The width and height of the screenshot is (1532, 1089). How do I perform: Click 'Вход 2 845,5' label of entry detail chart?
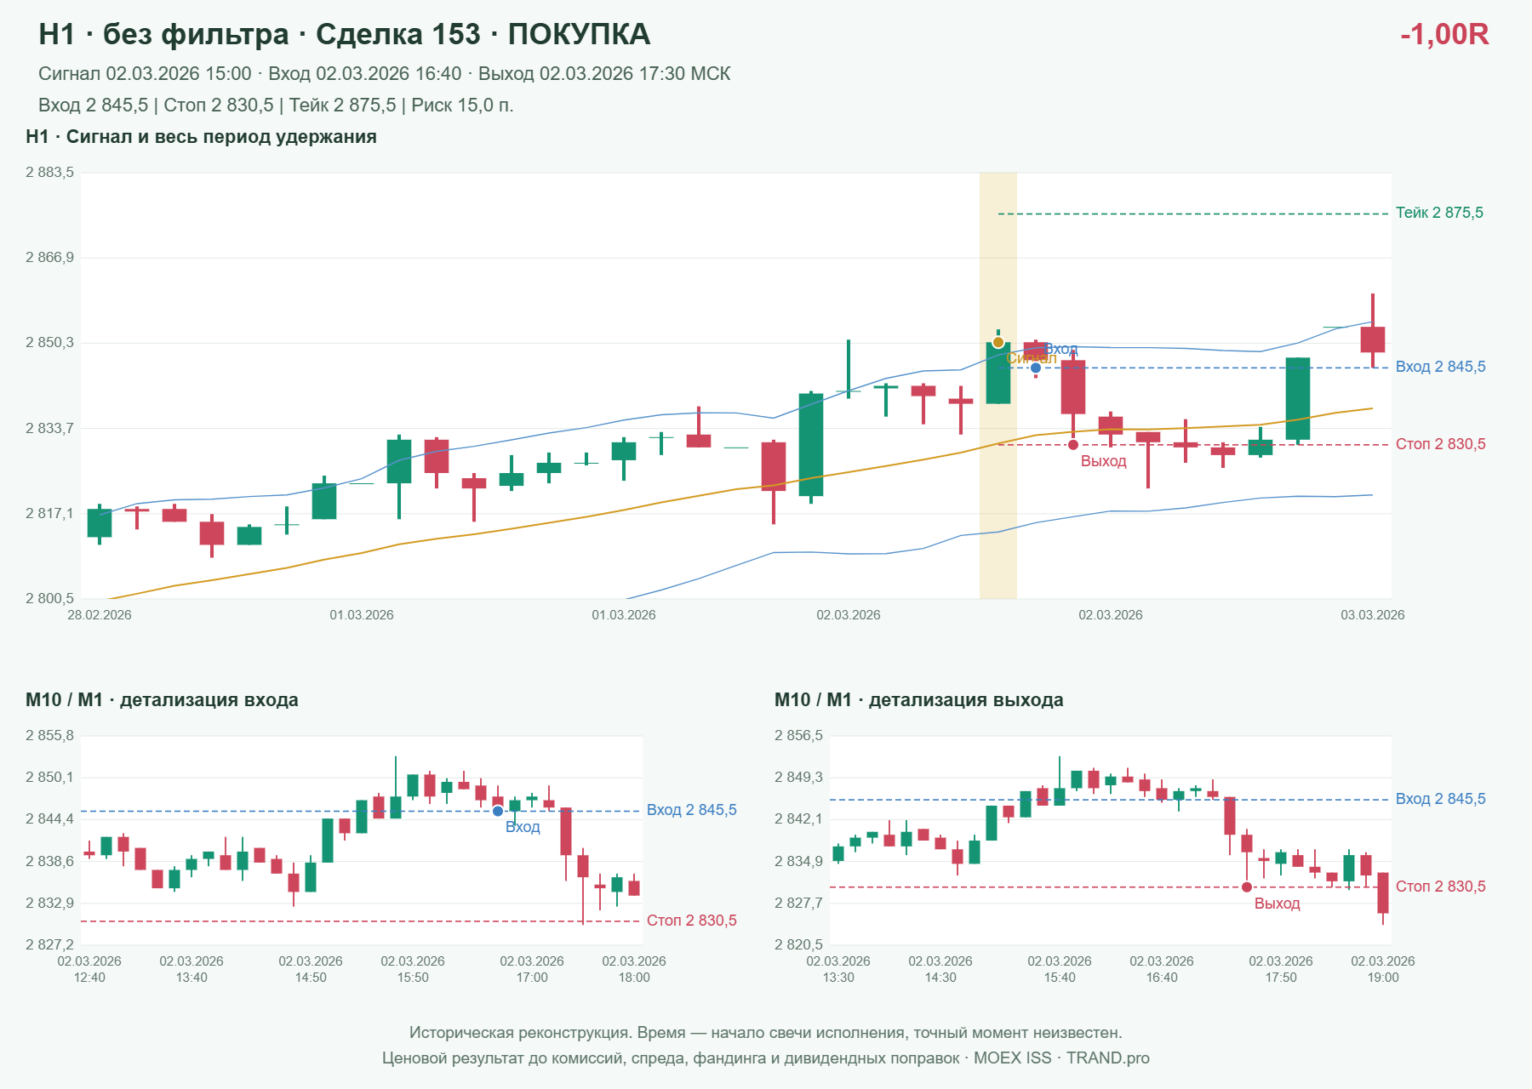pos(691,810)
